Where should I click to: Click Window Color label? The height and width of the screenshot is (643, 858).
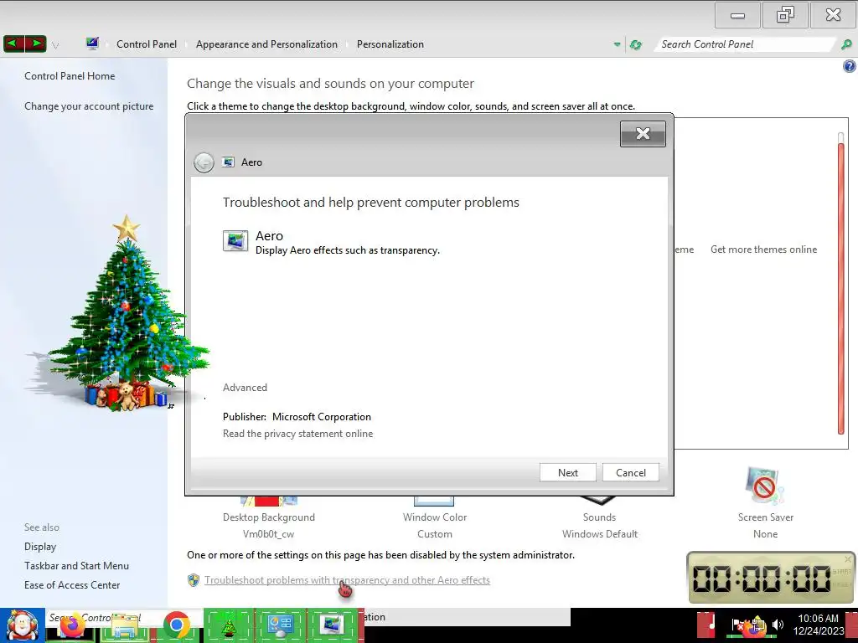(435, 517)
